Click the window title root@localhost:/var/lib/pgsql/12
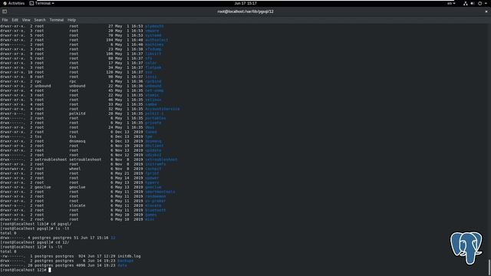The height and width of the screenshot is (276, 491). 245,11
